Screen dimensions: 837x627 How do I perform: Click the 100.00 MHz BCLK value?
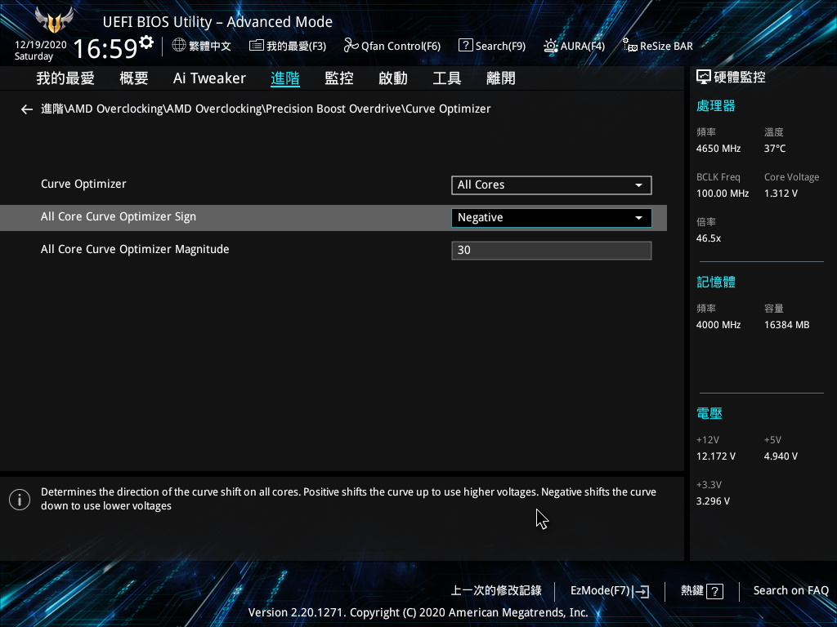click(x=723, y=193)
